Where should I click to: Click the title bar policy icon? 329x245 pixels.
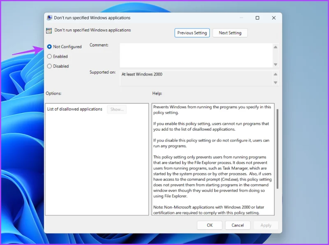(49, 18)
